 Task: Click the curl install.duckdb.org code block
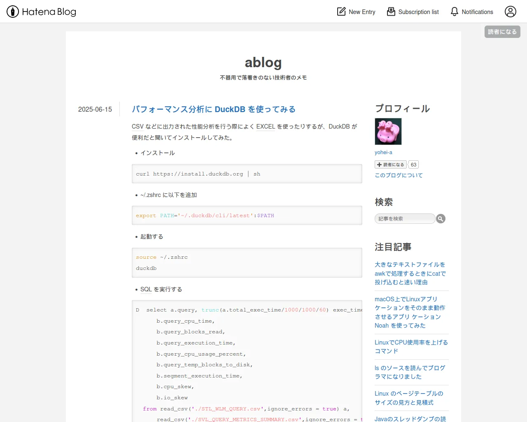click(x=247, y=174)
